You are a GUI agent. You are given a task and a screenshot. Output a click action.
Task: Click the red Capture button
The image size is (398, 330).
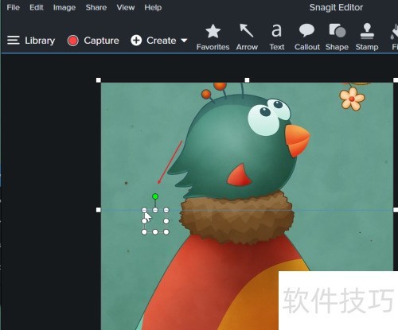[x=93, y=41]
